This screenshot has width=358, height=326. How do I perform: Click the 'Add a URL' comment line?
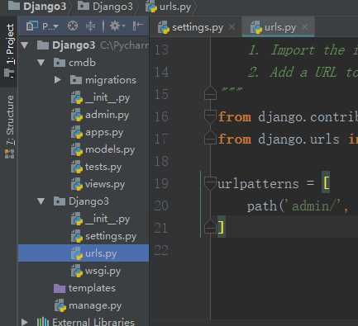303,73
